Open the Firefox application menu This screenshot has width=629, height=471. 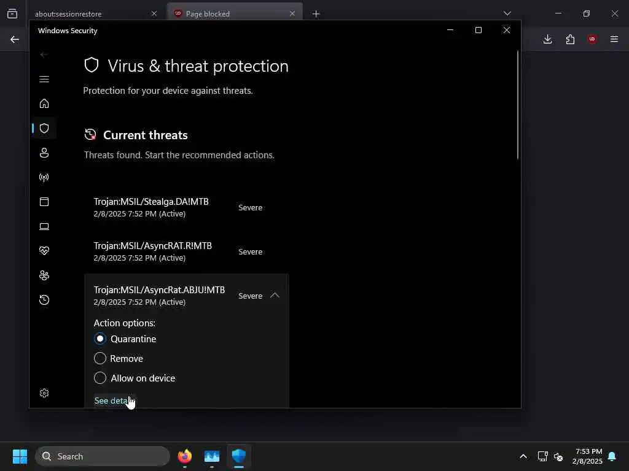click(x=614, y=39)
